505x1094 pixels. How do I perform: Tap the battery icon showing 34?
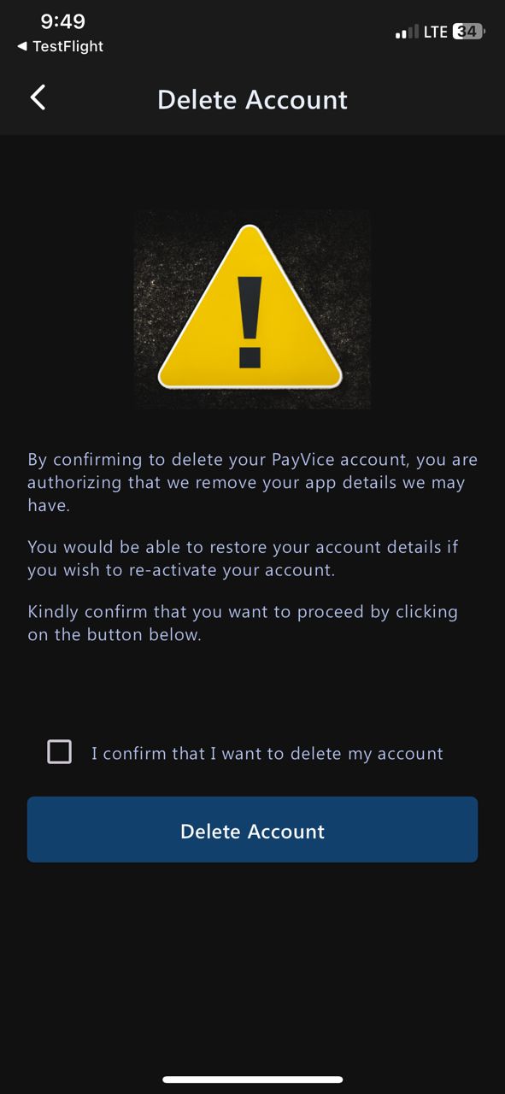coord(468,32)
